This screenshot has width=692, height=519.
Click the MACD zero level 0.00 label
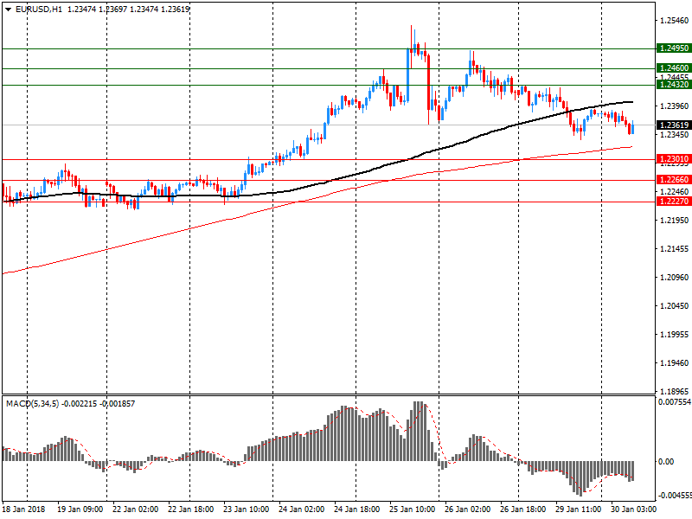[666, 462]
